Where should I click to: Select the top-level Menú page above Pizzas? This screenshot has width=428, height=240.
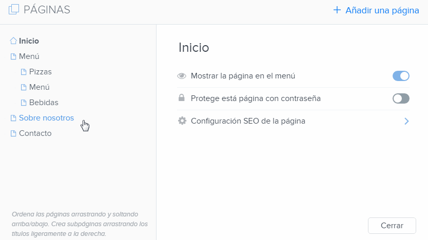click(x=29, y=56)
